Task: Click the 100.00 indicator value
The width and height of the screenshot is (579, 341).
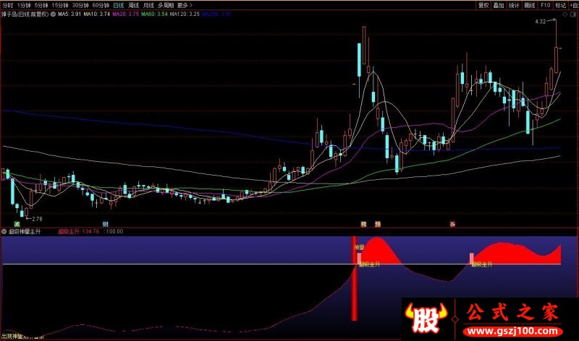Action: coord(115,231)
